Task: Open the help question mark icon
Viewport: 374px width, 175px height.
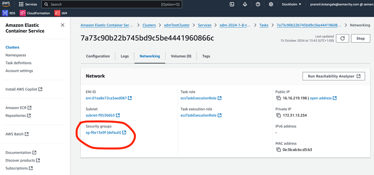Action: (x=258, y=4)
